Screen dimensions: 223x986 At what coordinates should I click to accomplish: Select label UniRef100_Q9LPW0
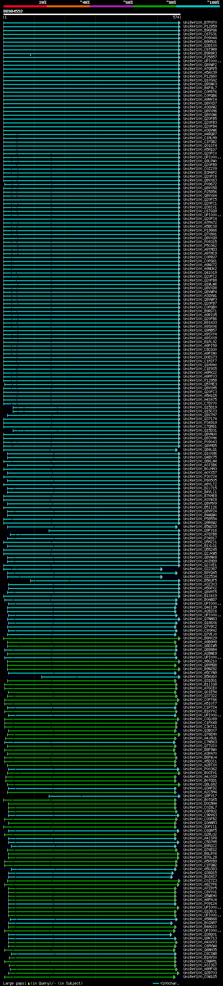click(x=200, y=161)
